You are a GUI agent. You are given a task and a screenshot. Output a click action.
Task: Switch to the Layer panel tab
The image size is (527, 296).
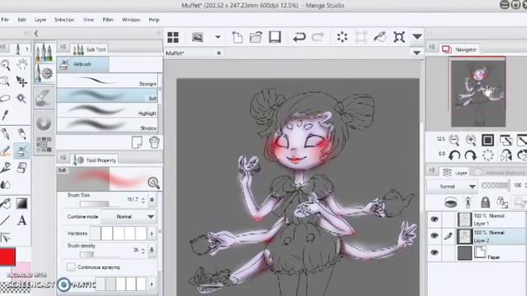(455, 173)
